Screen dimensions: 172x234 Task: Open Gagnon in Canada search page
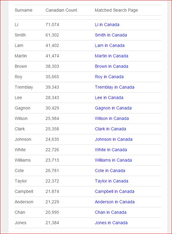[113, 108]
